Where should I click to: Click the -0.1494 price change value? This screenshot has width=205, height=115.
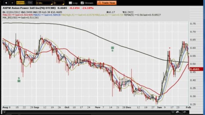click(74, 8)
